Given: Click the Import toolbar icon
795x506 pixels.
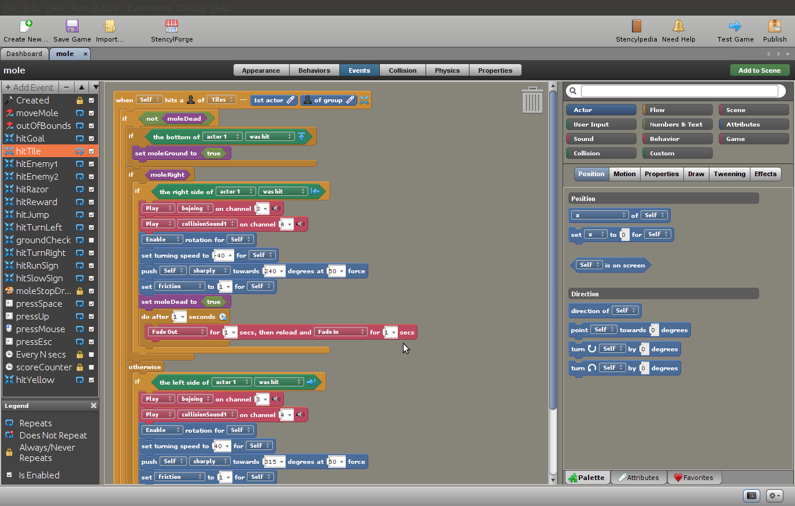Looking at the screenshot, I should click(109, 26).
